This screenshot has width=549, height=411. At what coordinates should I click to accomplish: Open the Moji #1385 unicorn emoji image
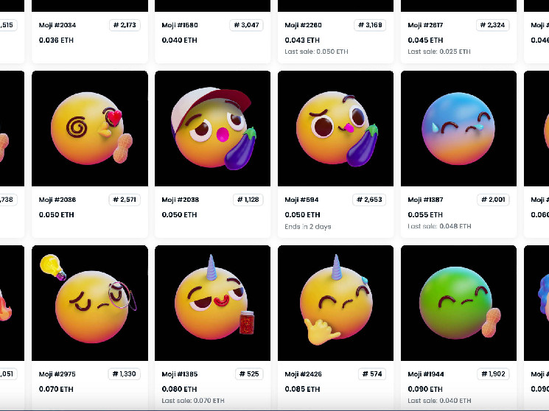pos(212,303)
